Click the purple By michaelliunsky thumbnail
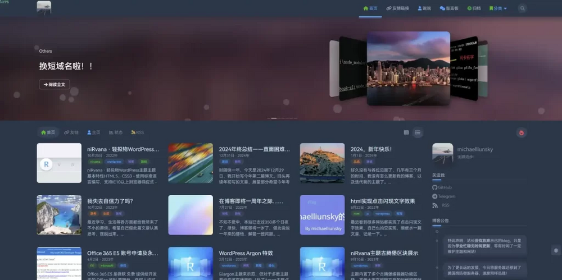The width and height of the screenshot is (562, 280). click(322, 215)
